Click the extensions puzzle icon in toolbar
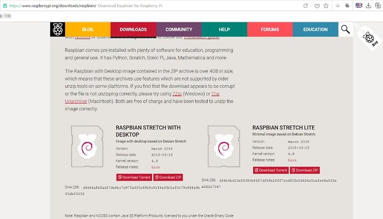 tap(347, 6)
